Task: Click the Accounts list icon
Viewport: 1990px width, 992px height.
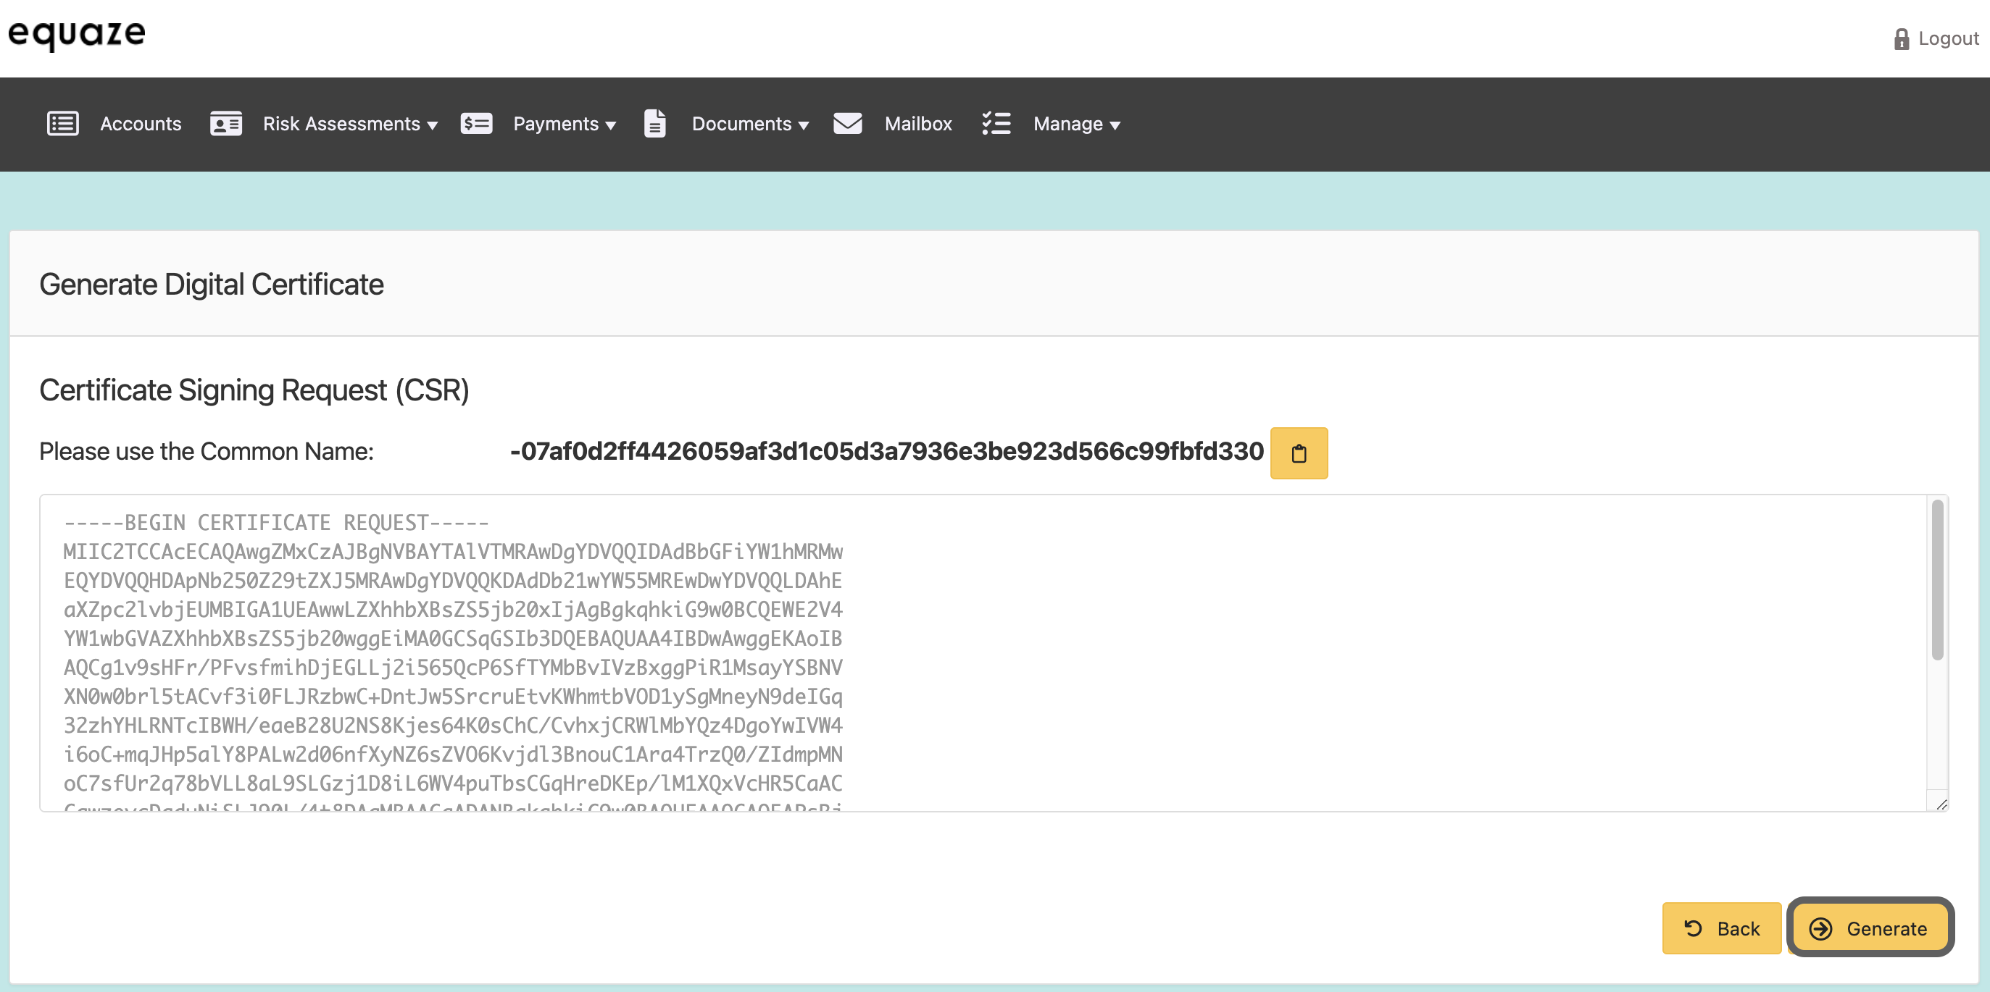Action: (x=62, y=124)
